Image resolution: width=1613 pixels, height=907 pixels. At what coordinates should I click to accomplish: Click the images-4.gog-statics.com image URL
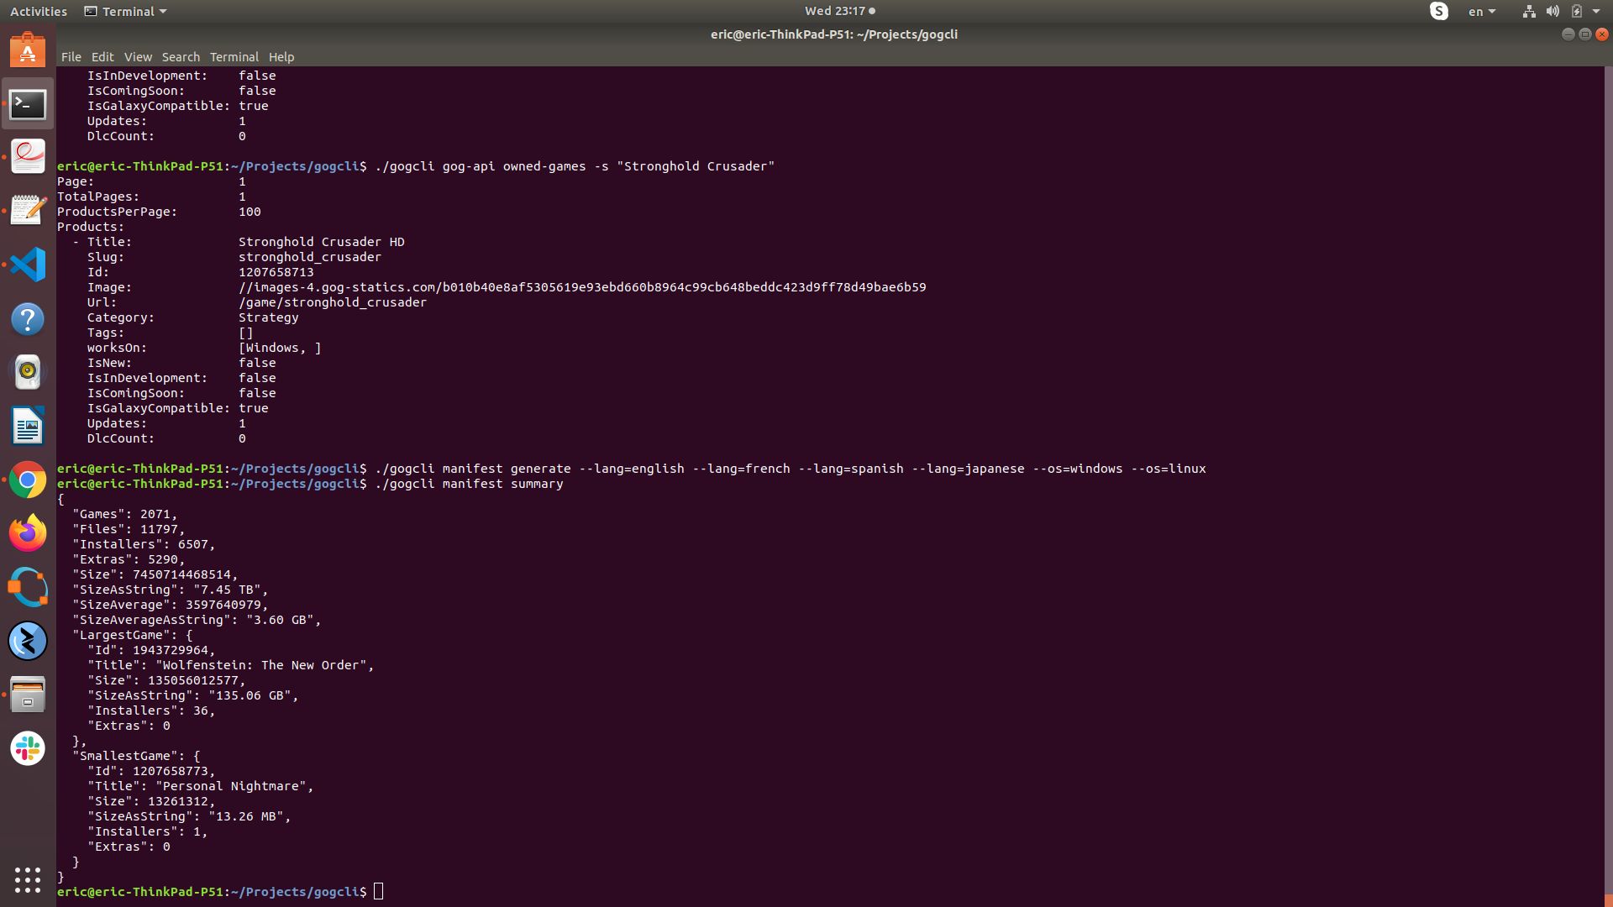(582, 287)
